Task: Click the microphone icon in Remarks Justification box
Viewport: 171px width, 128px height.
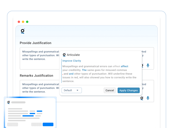Action: [x=148, y=98]
